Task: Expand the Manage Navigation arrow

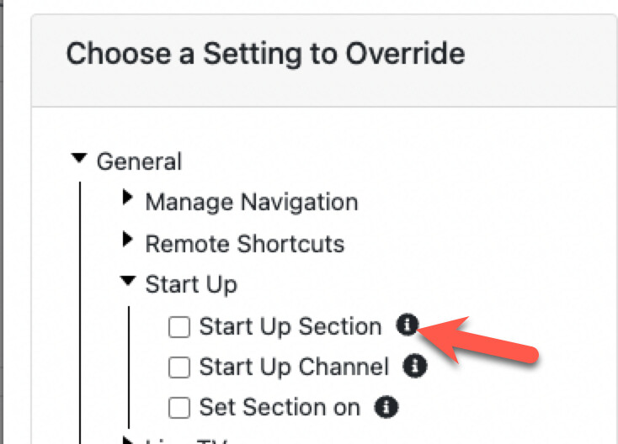Action: (128, 199)
